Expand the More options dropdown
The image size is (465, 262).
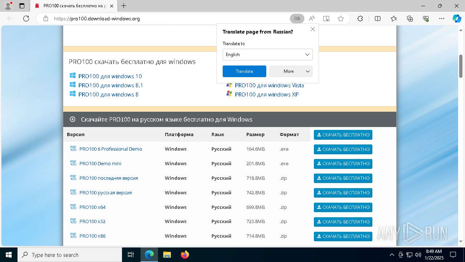pos(291,71)
